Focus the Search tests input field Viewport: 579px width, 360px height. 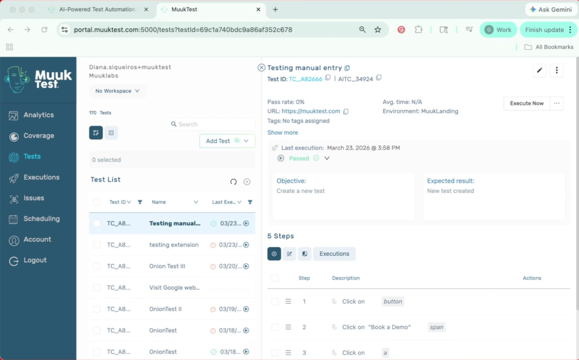211,124
